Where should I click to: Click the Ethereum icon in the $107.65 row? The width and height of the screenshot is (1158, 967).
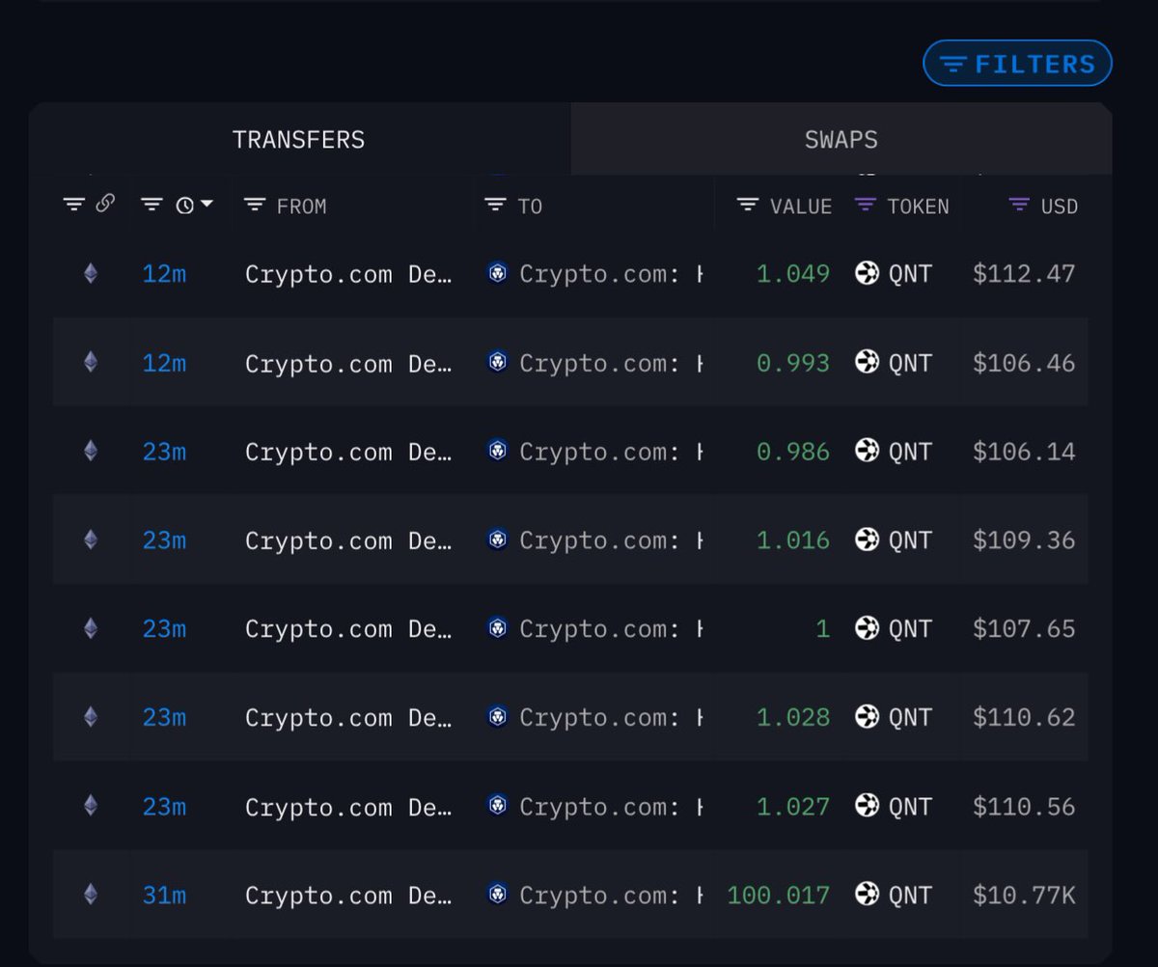pyautogui.click(x=91, y=629)
